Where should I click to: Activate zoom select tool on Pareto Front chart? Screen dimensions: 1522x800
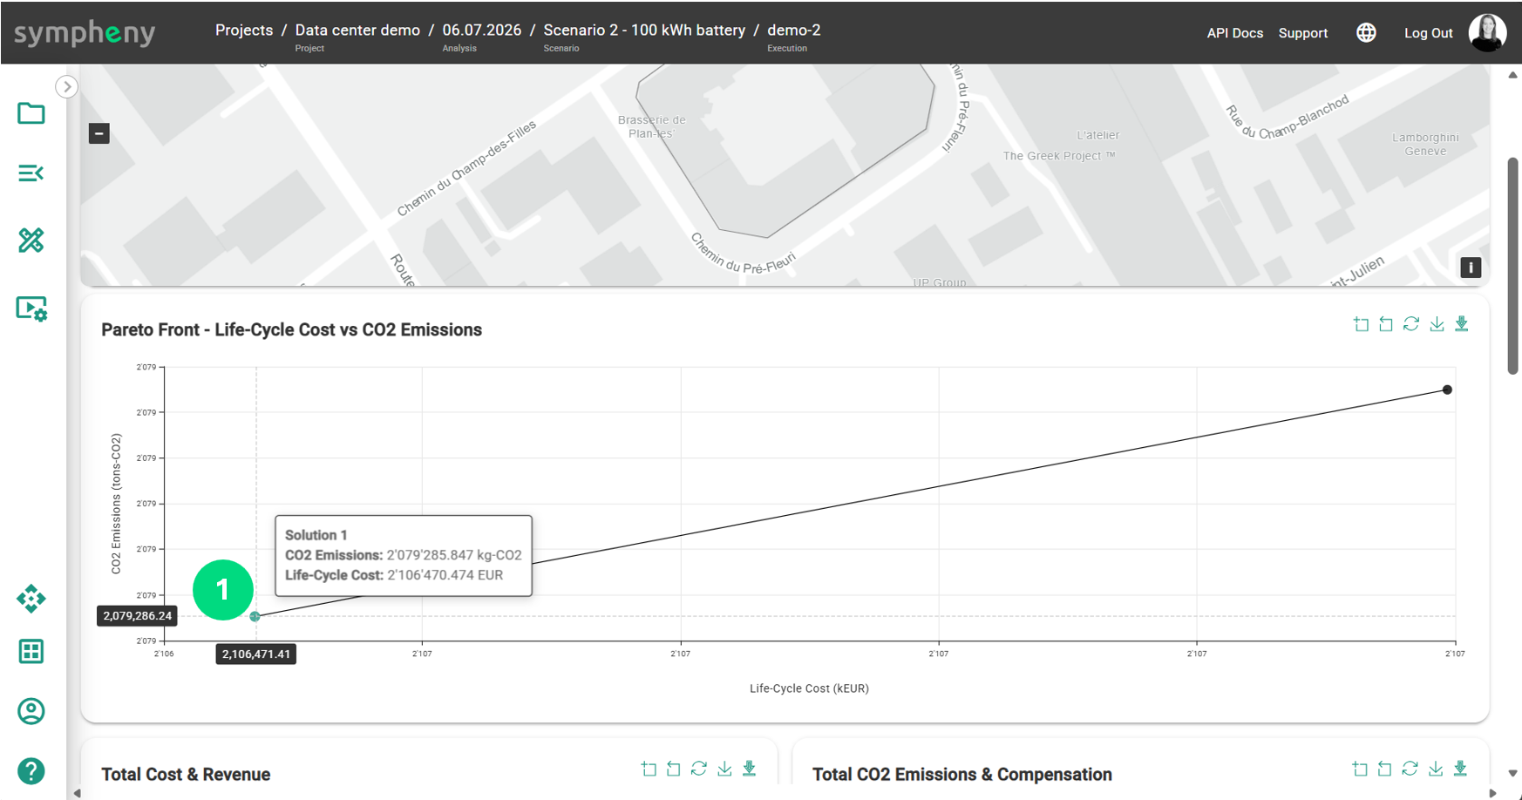pos(1361,324)
